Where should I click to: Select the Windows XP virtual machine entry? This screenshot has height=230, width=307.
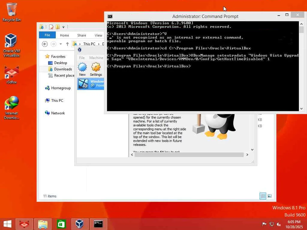(91, 84)
